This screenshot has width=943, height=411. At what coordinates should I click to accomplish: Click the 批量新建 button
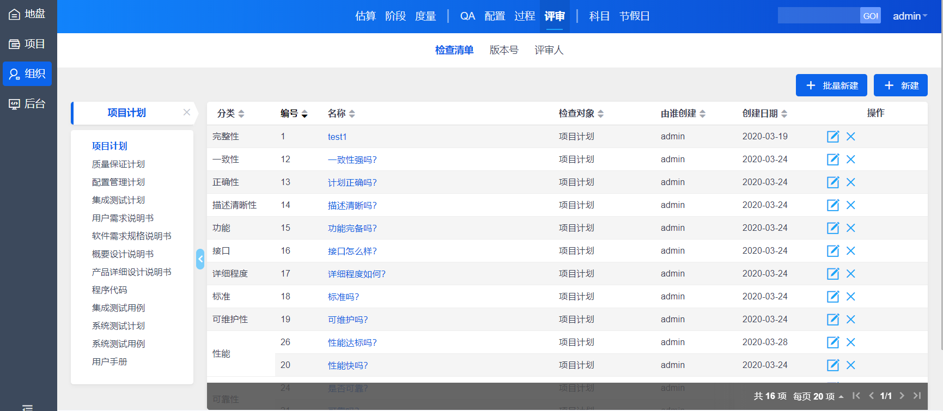click(x=831, y=85)
